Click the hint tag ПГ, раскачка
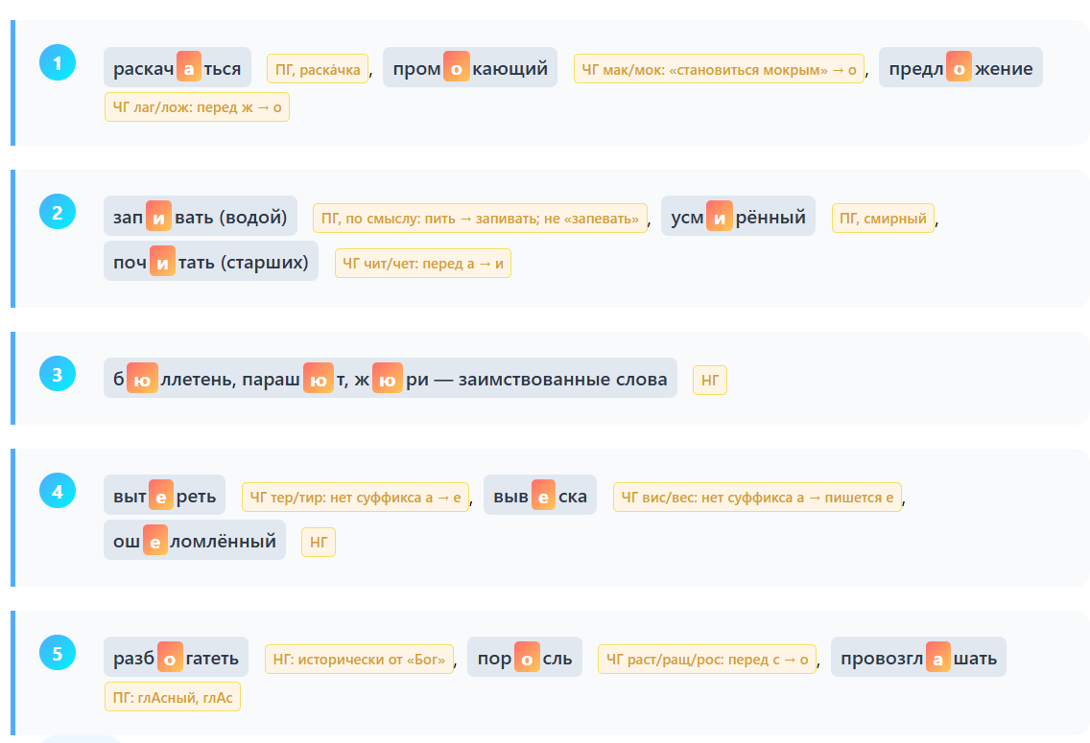Image resolution: width=1090 pixels, height=743 pixels. tap(318, 69)
